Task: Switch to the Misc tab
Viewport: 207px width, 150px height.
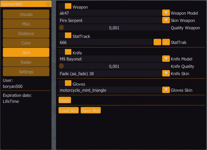Action: point(26,24)
